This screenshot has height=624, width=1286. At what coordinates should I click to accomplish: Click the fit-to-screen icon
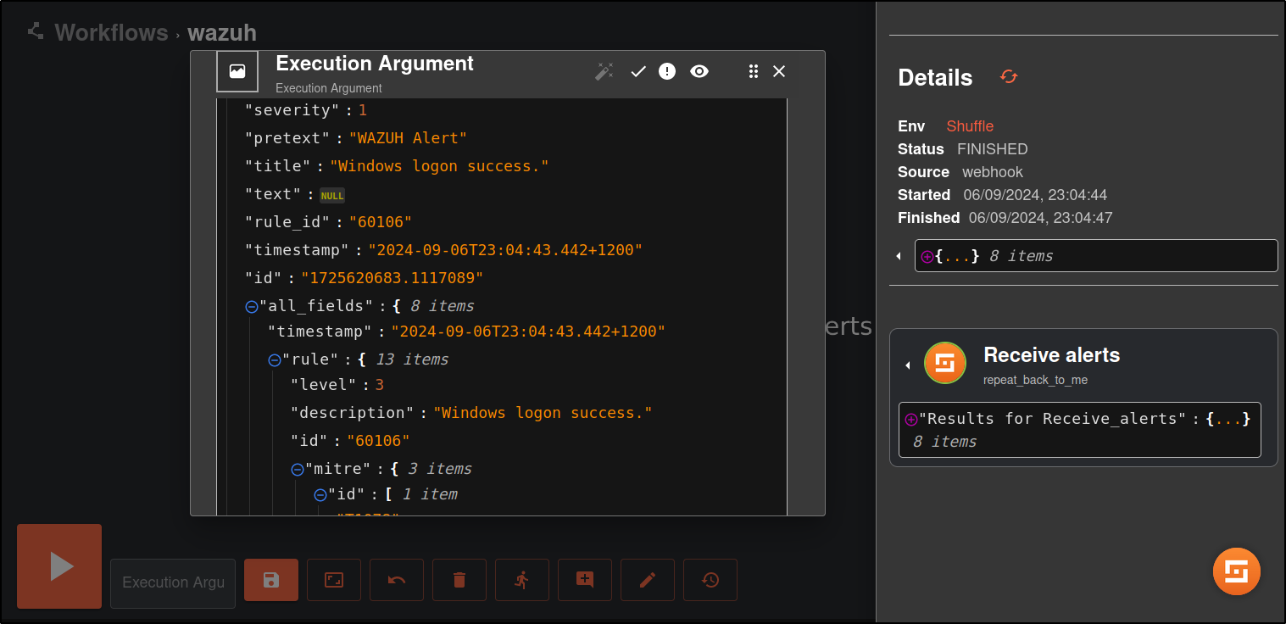(334, 580)
